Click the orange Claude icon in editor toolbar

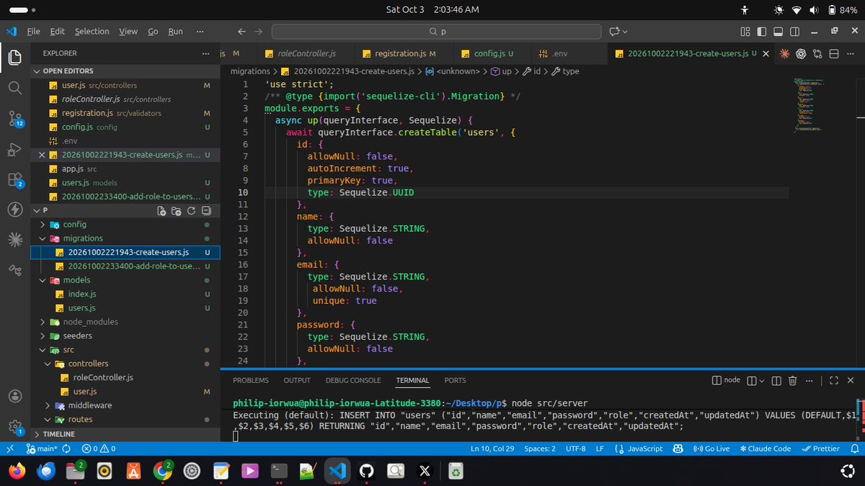coord(783,54)
